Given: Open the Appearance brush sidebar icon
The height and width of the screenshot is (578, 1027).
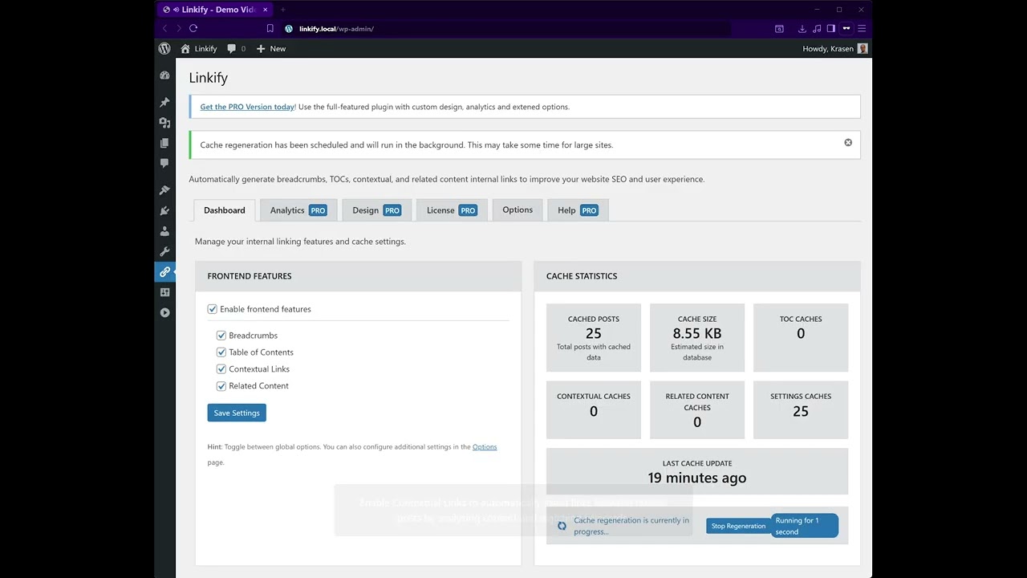Looking at the screenshot, I should point(164,190).
